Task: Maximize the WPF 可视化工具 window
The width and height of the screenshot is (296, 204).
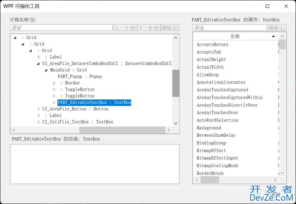Action: point(267,6)
